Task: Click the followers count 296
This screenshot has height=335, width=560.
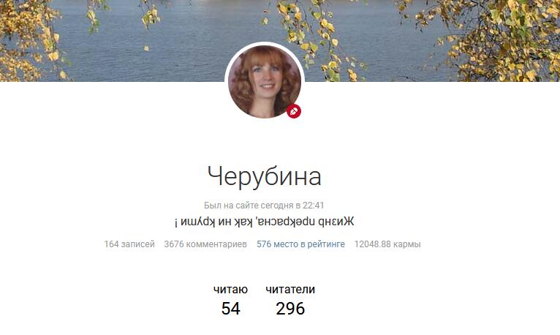Action: pos(290,309)
